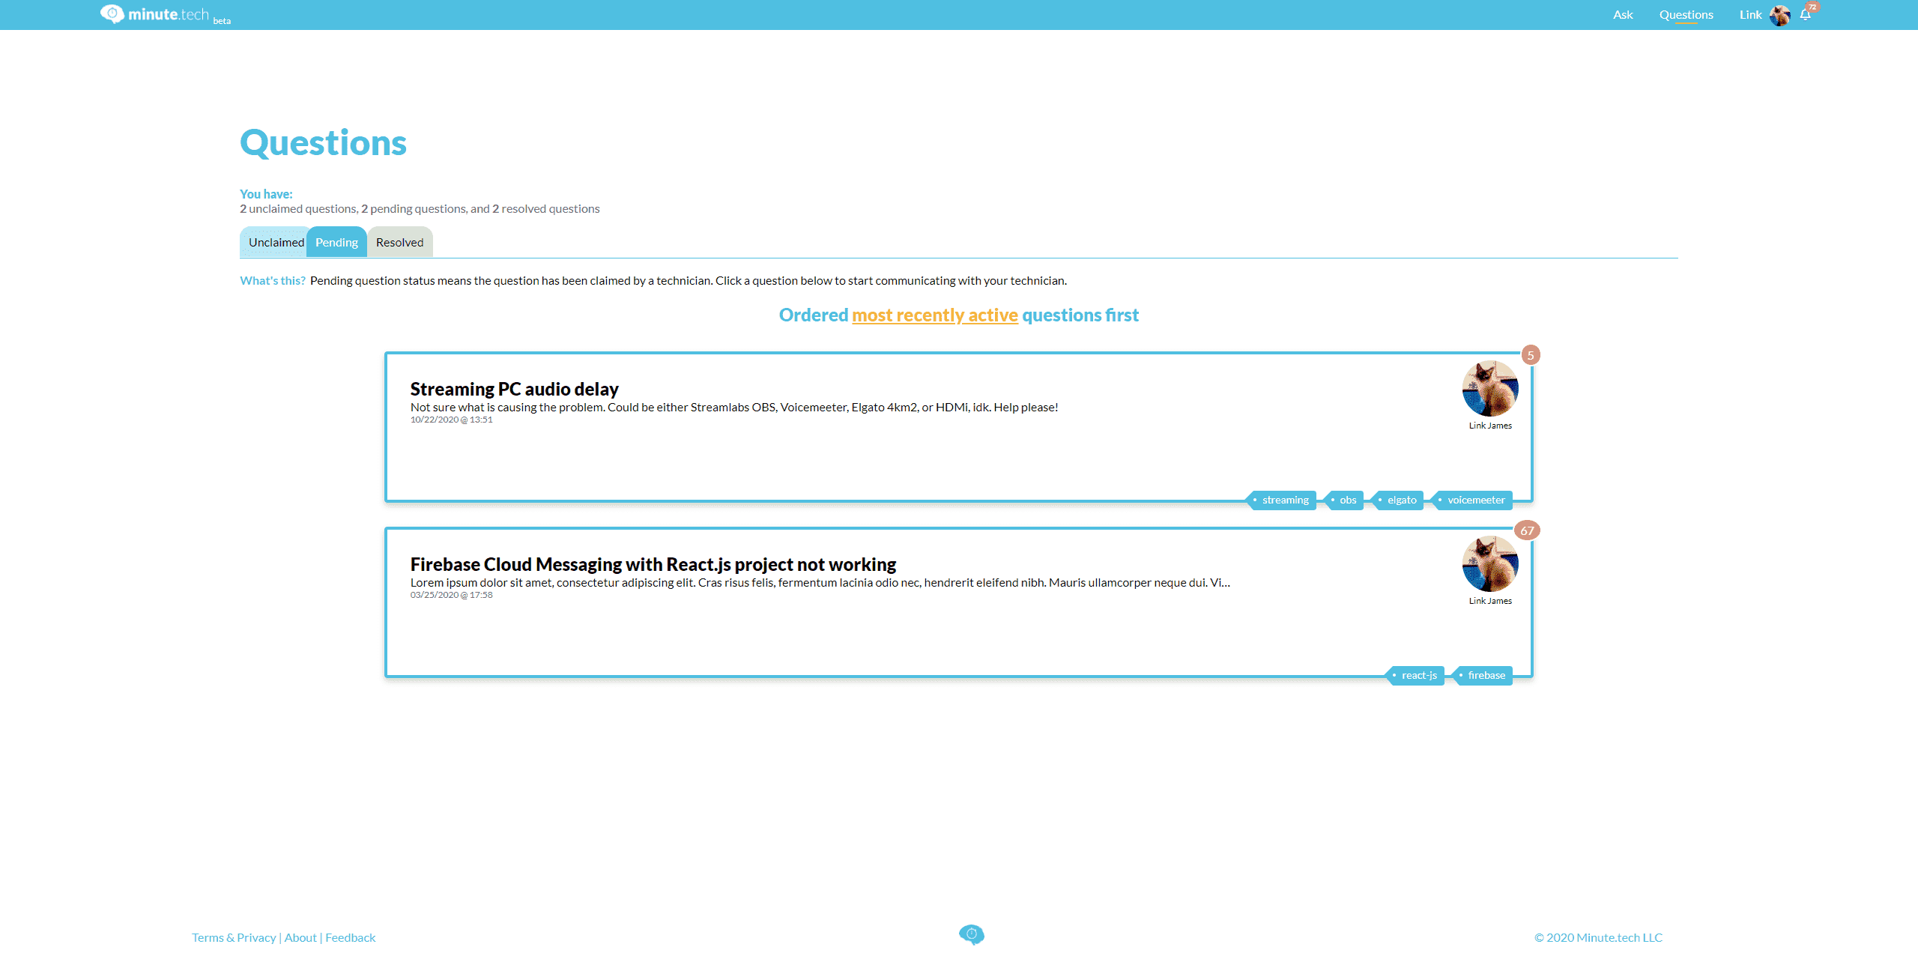Image resolution: width=1918 pixels, height=959 pixels.
Task: Toggle to Pending questions filter
Action: (x=338, y=241)
